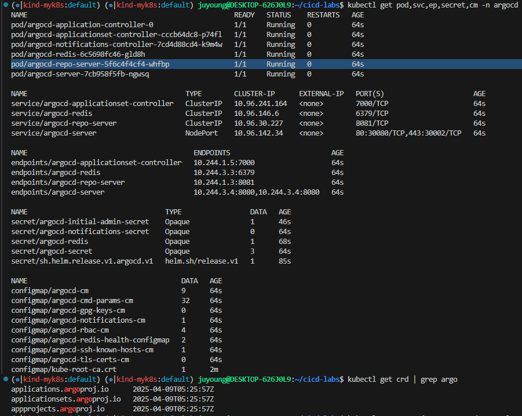The width and height of the screenshot is (522, 416).
Task: Click the status dot beside kubectl get crd command
Action: tap(6, 379)
